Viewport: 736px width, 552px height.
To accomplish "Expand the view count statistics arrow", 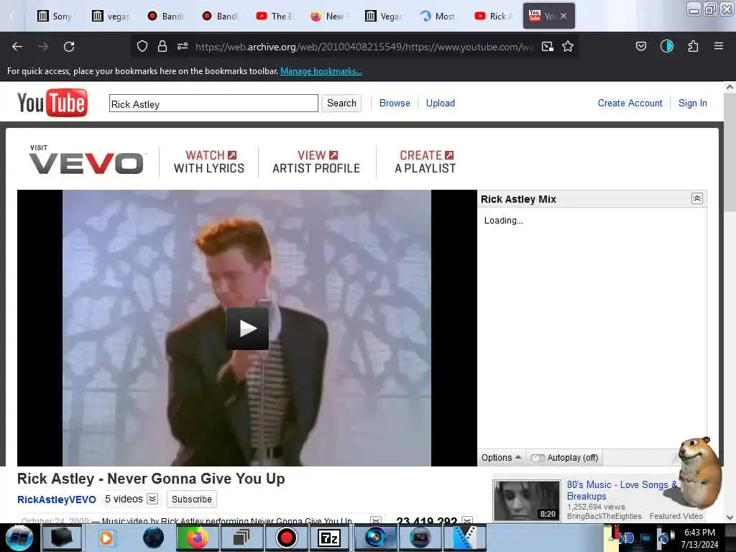I will tap(467, 520).
